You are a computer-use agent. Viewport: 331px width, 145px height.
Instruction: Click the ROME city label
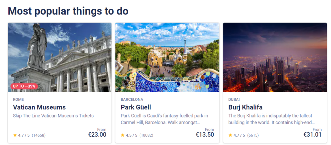tap(18, 99)
